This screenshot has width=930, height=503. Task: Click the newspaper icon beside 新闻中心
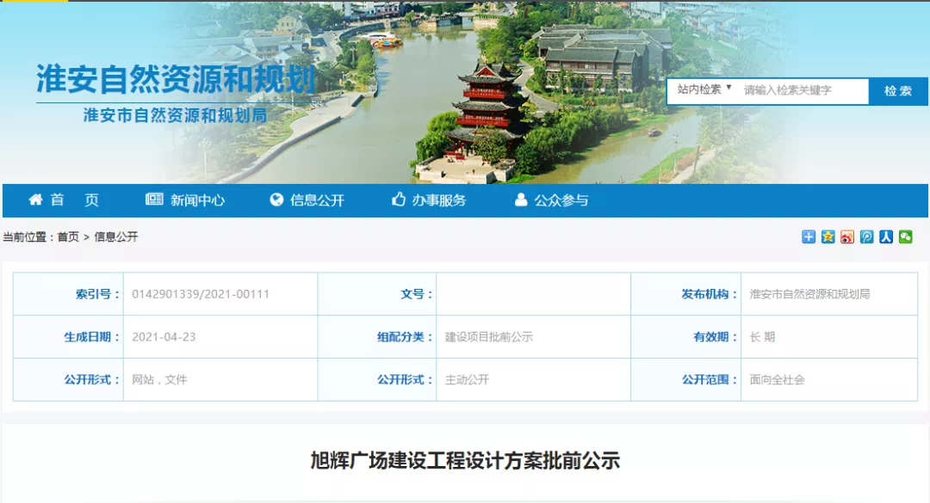(x=154, y=200)
